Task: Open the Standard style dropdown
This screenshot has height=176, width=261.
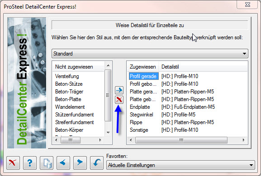Action: tap(150, 54)
